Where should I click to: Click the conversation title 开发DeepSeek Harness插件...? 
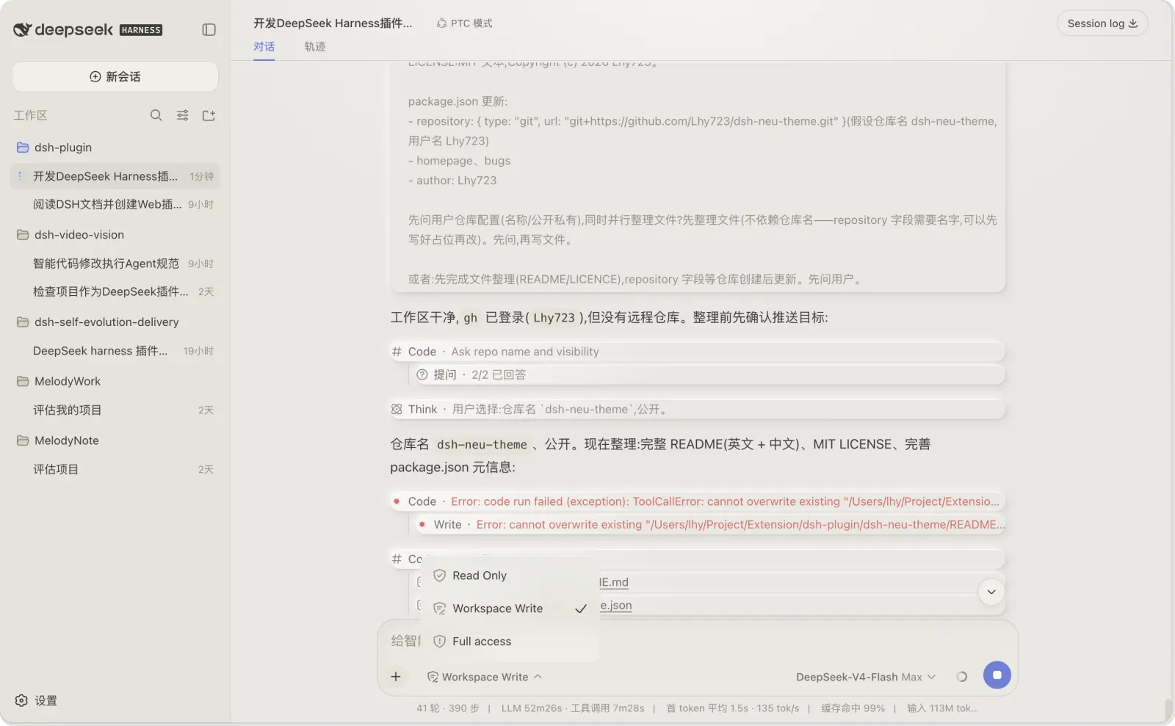tap(333, 23)
